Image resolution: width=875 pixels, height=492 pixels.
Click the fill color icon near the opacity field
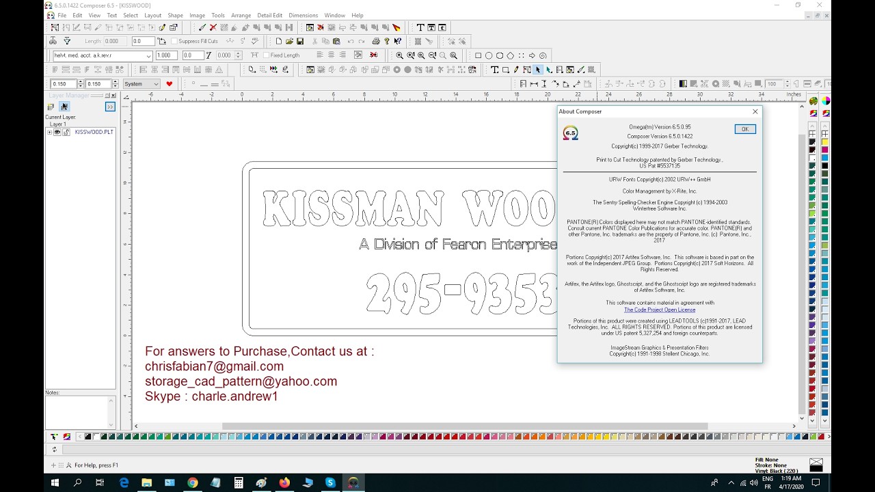(x=757, y=84)
